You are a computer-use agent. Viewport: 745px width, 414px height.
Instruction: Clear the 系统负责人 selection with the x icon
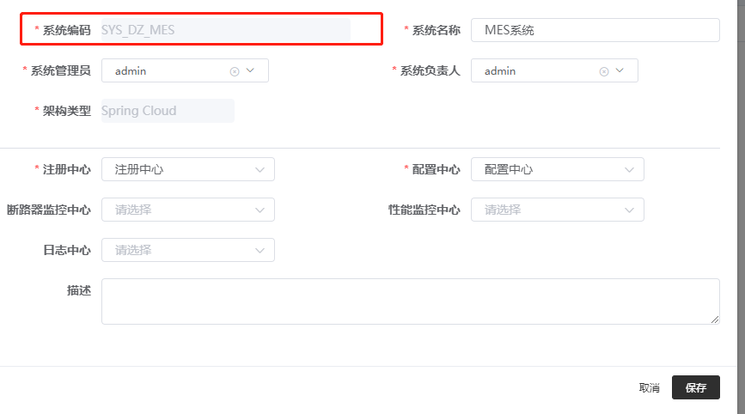tap(604, 71)
